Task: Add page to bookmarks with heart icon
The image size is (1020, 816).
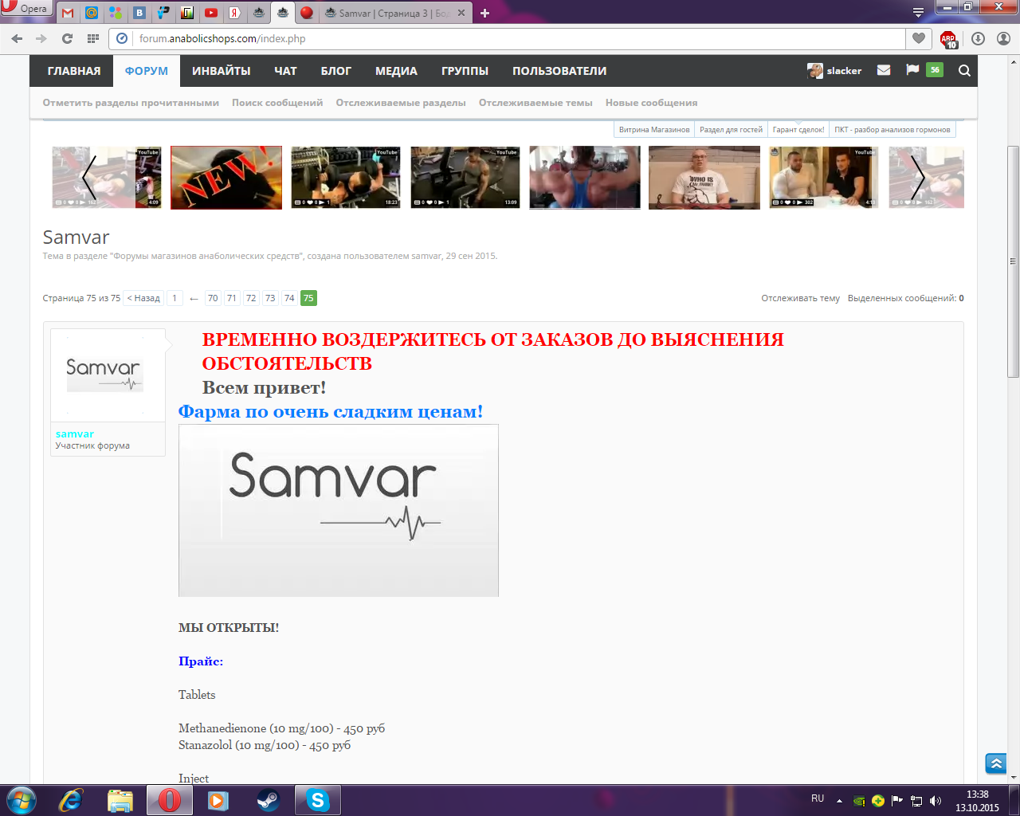Action: pyautogui.click(x=919, y=38)
